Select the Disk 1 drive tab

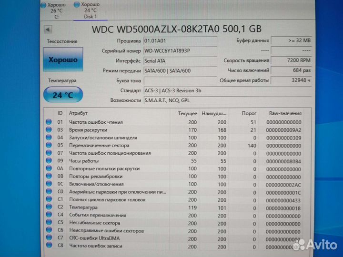point(91,10)
